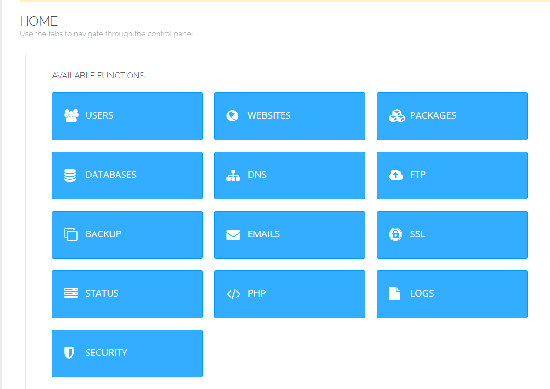Open Security via the shield icon
The width and height of the screenshot is (550, 389).
tap(70, 353)
